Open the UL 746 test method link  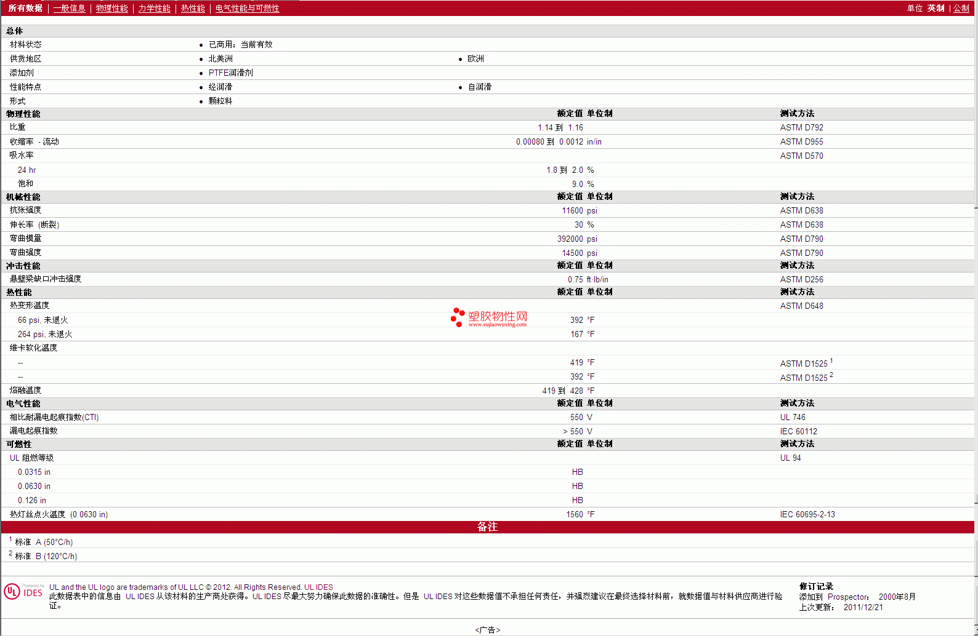point(793,417)
